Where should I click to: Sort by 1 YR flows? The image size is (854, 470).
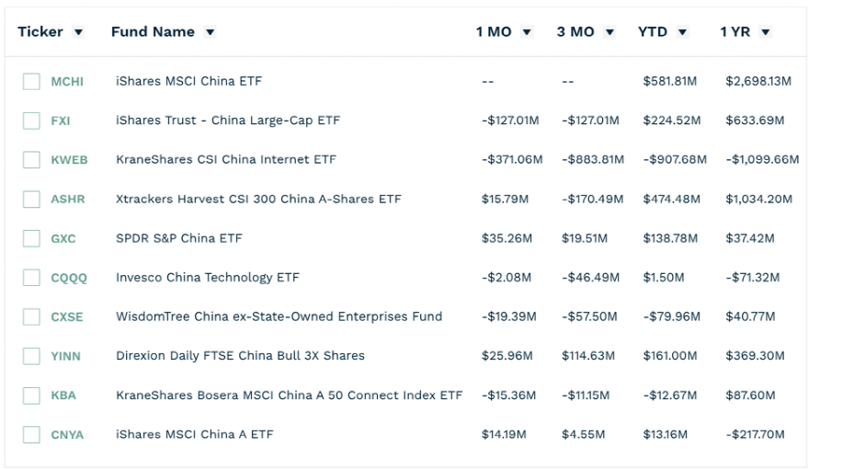[x=765, y=32]
